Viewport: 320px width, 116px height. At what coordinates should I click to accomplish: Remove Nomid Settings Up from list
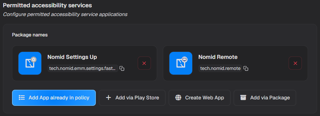click(x=144, y=63)
